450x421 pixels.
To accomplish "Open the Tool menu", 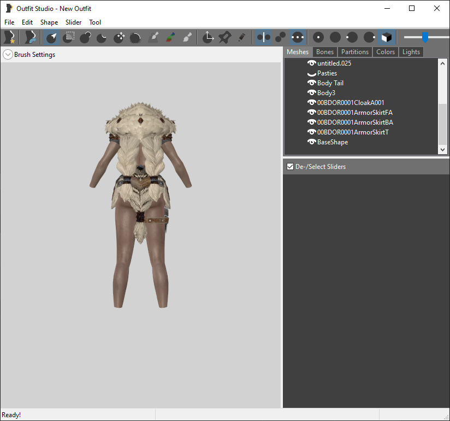I will (x=95, y=22).
